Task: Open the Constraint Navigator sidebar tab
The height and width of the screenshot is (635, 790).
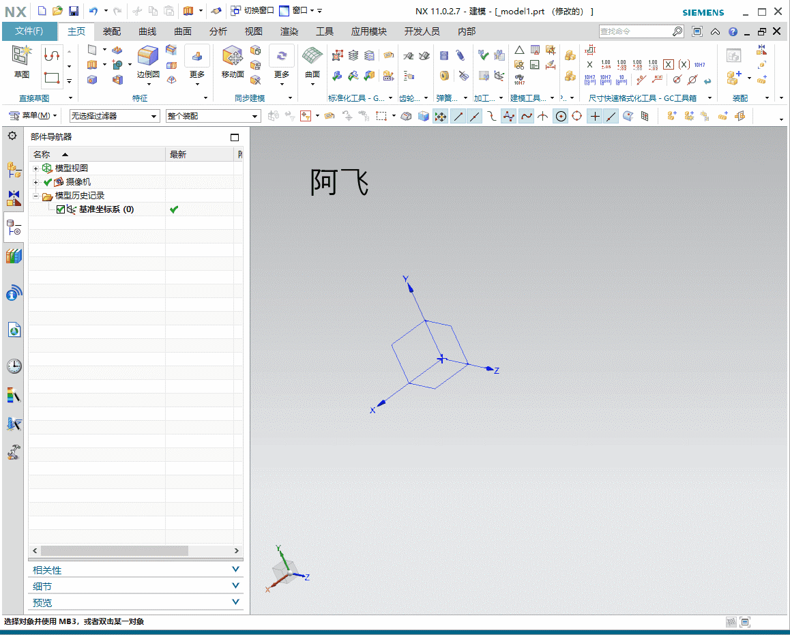Action: click(14, 198)
